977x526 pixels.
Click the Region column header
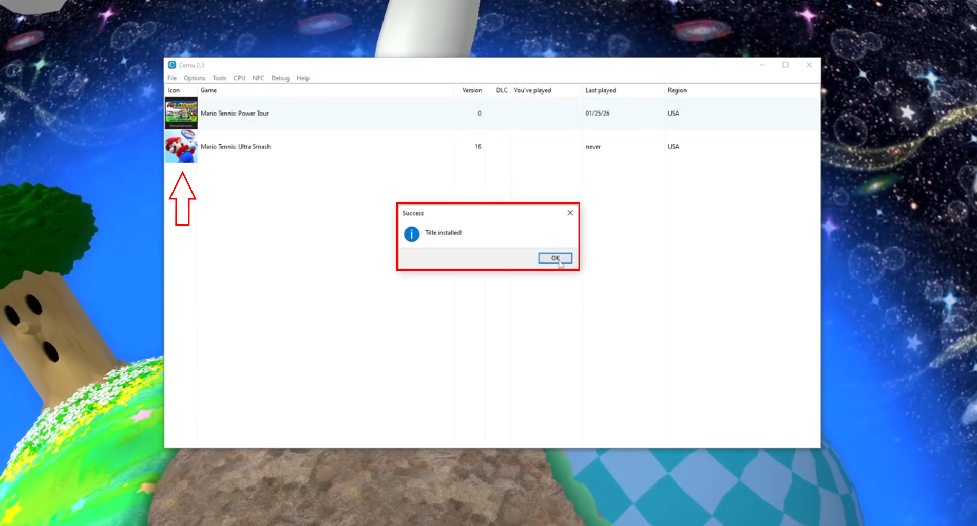point(677,90)
